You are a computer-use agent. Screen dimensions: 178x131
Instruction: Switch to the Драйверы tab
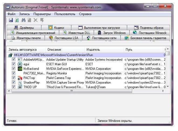click(24, 27)
